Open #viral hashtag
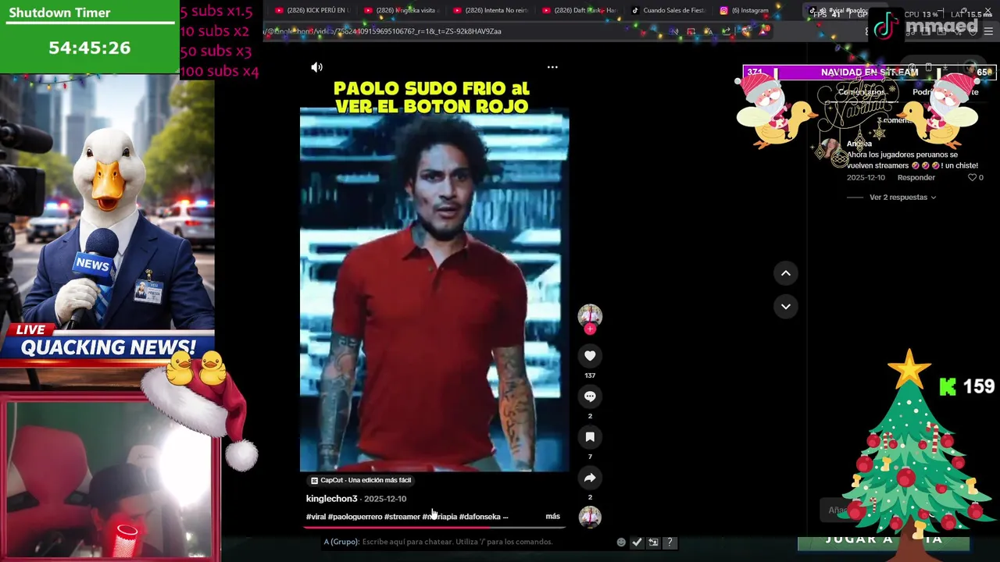The image size is (1000, 562). click(316, 517)
